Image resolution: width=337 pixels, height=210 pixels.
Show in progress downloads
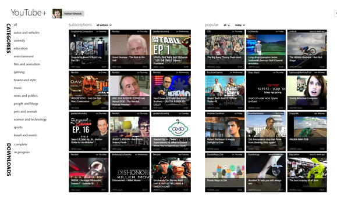[22, 153]
